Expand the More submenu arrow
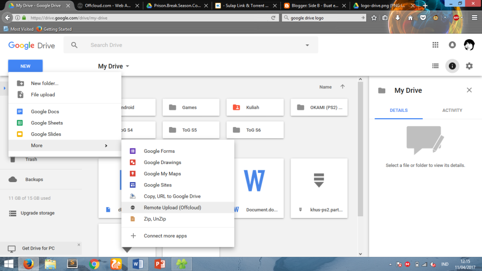Screen dimensions: 482x271 [x=106, y=146]
